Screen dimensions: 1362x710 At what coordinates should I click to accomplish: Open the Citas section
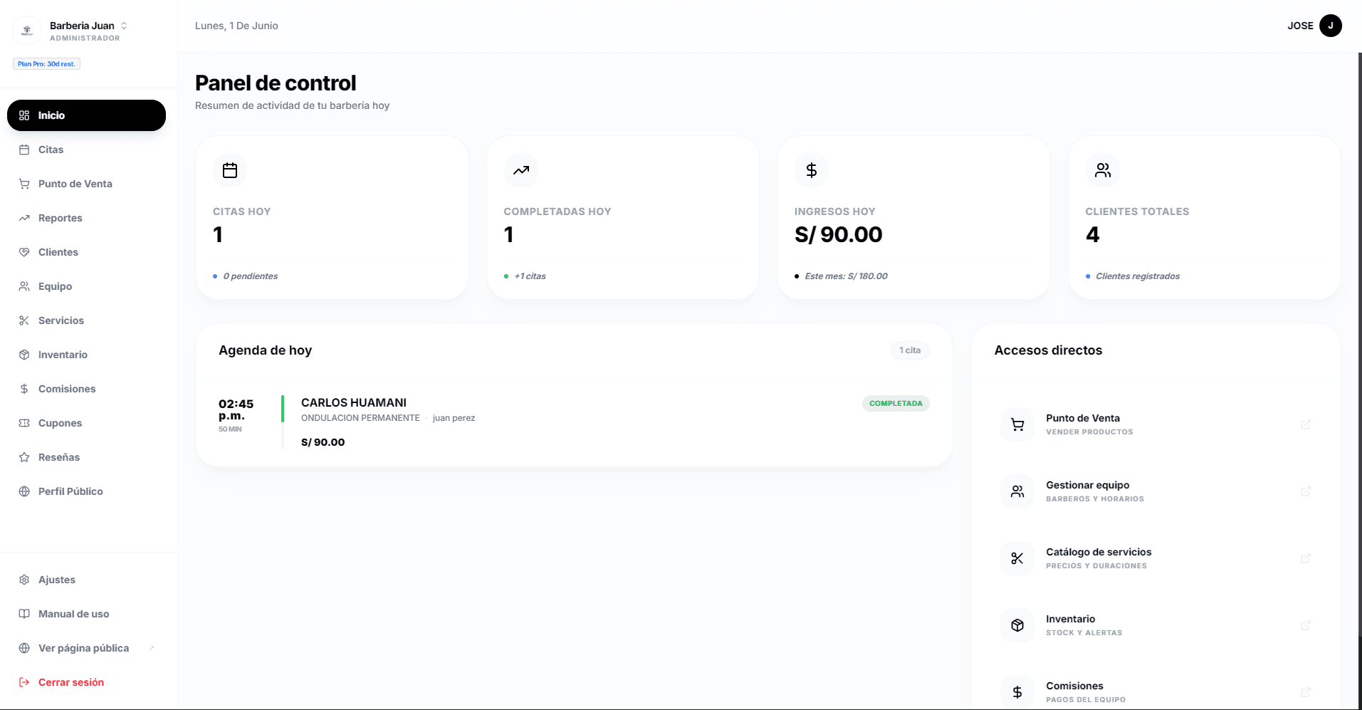point(86,150)
